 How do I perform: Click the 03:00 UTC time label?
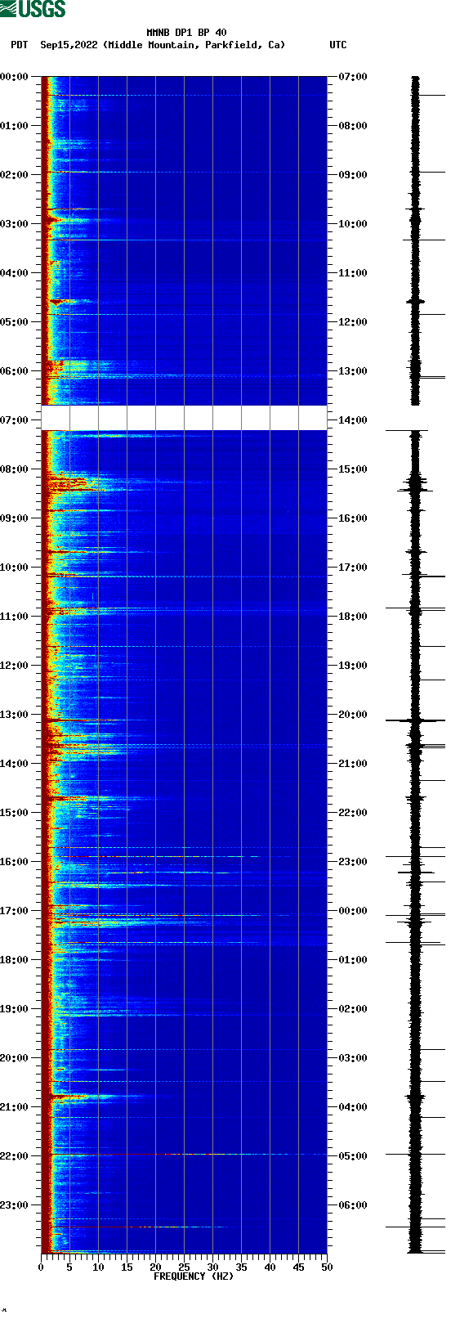tap(353, 1058)
